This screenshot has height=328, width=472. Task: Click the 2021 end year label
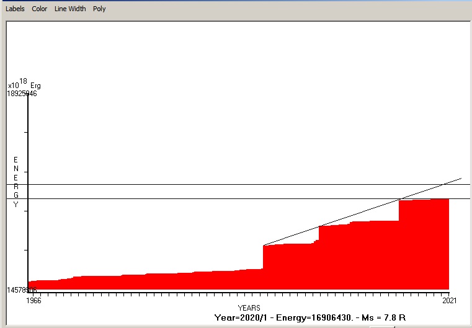point(449,301)
